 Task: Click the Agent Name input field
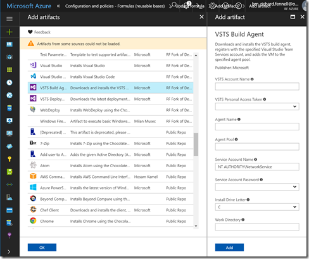pos(257,127)
